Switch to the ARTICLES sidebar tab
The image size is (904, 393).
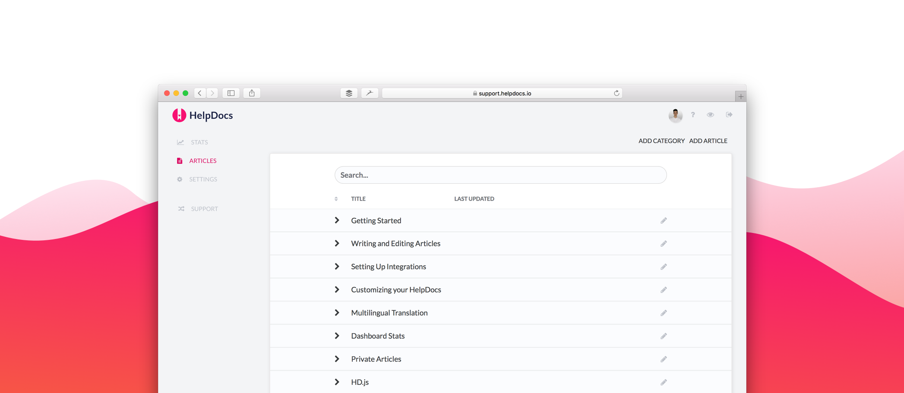point(202,160)
